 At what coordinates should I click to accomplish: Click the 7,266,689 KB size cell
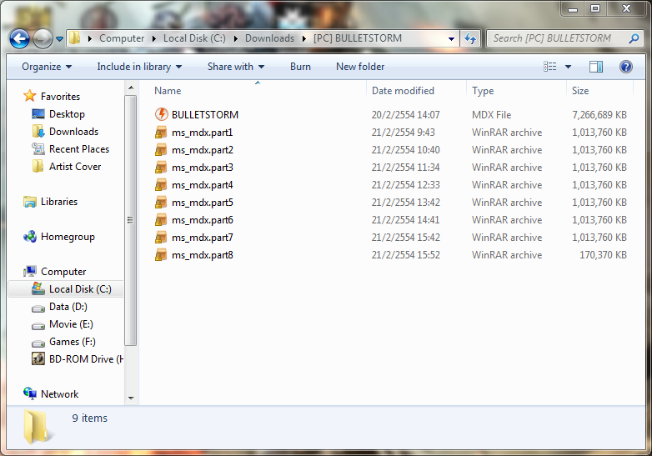point(599,115)
